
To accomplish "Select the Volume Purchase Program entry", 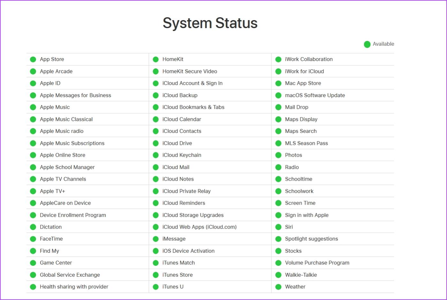I will pos(317,263).
